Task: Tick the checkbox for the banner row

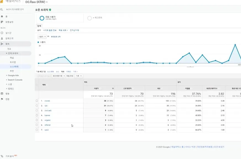Action: pyautogui.click(x=37, y=115)
